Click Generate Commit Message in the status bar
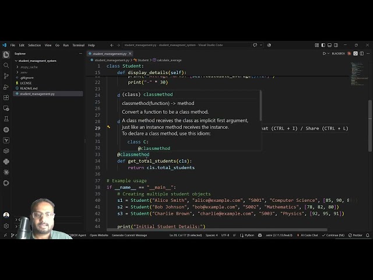 [x=129, y=235]
